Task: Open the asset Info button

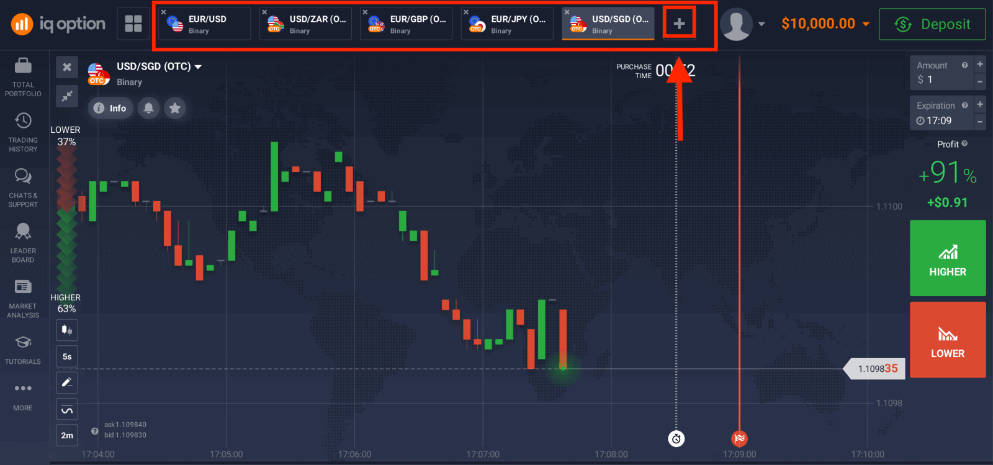Action: pyautogui.click(x=110, y=108)
